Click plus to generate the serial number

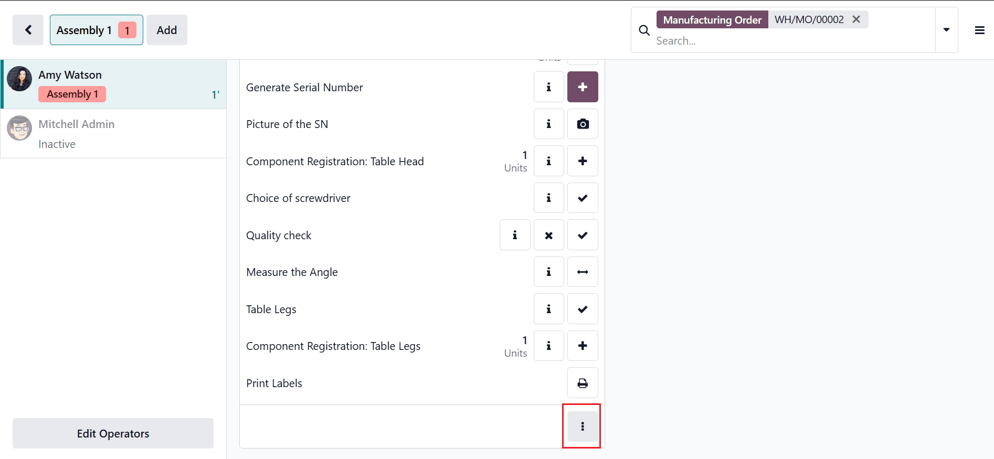(583, 87)
